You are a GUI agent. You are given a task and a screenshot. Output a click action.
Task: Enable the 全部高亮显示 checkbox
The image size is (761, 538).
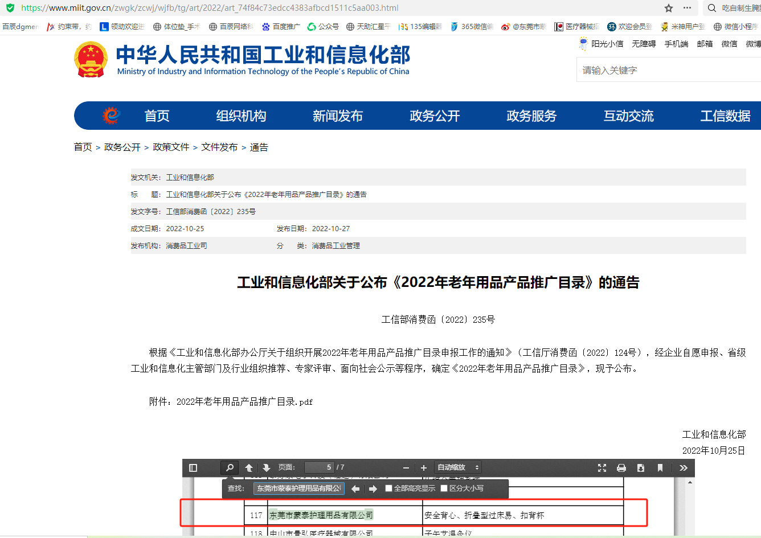click(x=389, y=488)
